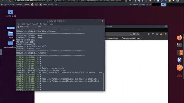
Task: Open the terminal Edit menu
Action: click(23, 24)
